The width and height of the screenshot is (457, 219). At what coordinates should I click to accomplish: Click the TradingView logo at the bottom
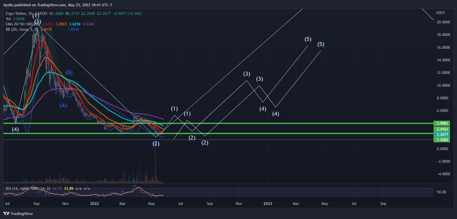(x=18, y=213)
